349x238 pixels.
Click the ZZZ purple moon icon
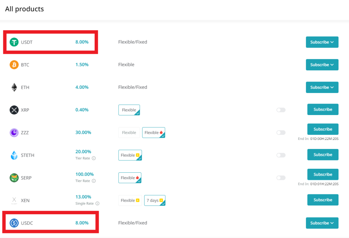14,132
